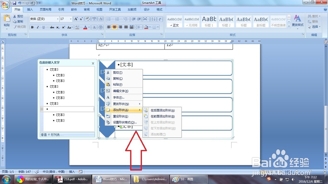Screen dimensions: 328x184
Task: Open the Find (查找) dropdown
Action: pyautogui.click(x=319, y=16)
